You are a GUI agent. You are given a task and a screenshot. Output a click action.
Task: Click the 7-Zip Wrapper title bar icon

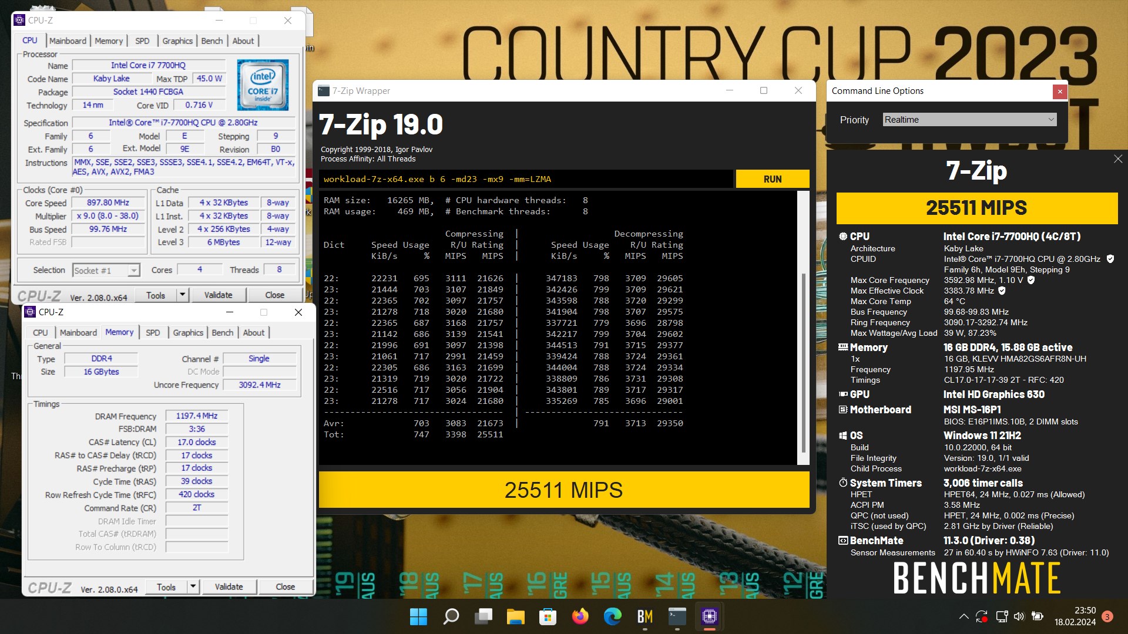pyautogui.click(x=324, y=90)
